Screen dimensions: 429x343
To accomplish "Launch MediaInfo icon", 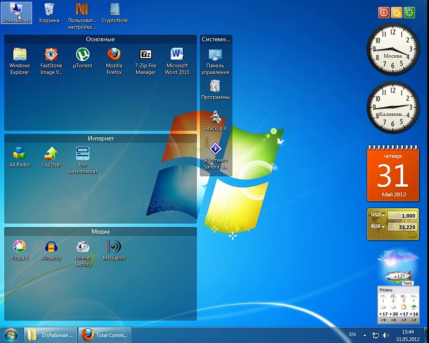I will click(114, 250).
